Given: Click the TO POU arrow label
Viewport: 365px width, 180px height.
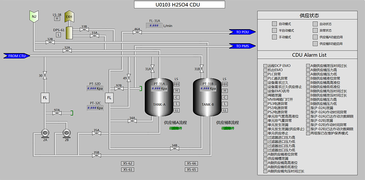Looking at the screenshot, I should click(242, 32).
